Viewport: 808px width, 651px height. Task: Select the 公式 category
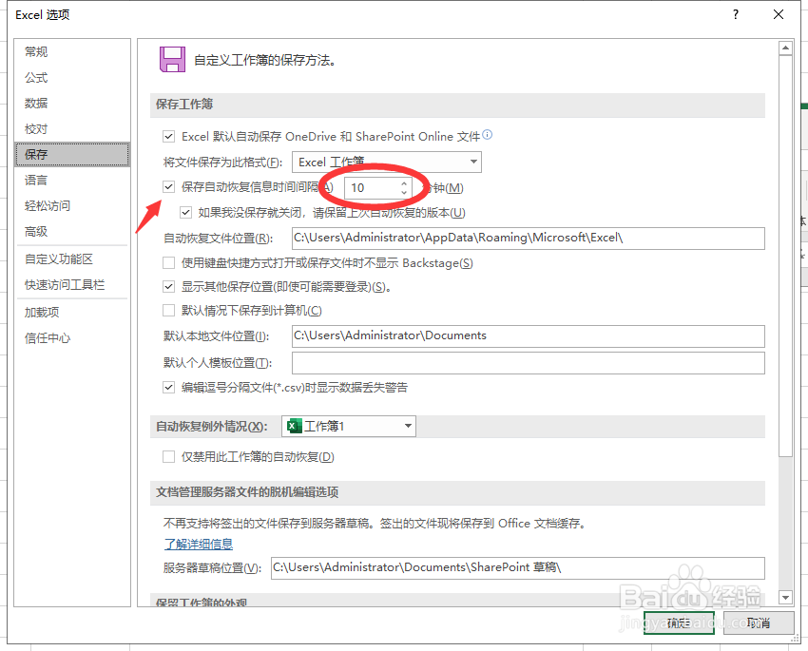(72, 77)
